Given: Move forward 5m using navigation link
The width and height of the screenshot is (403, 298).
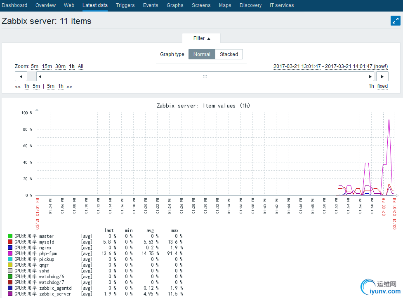Looking at the screenshot, I should [x=51, y=86].
